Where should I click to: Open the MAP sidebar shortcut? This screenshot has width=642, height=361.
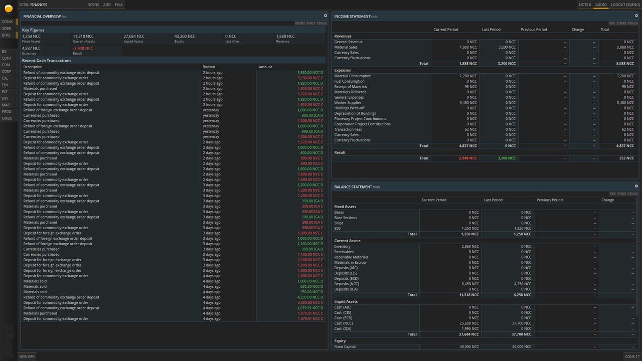click(x=6, y=105)
